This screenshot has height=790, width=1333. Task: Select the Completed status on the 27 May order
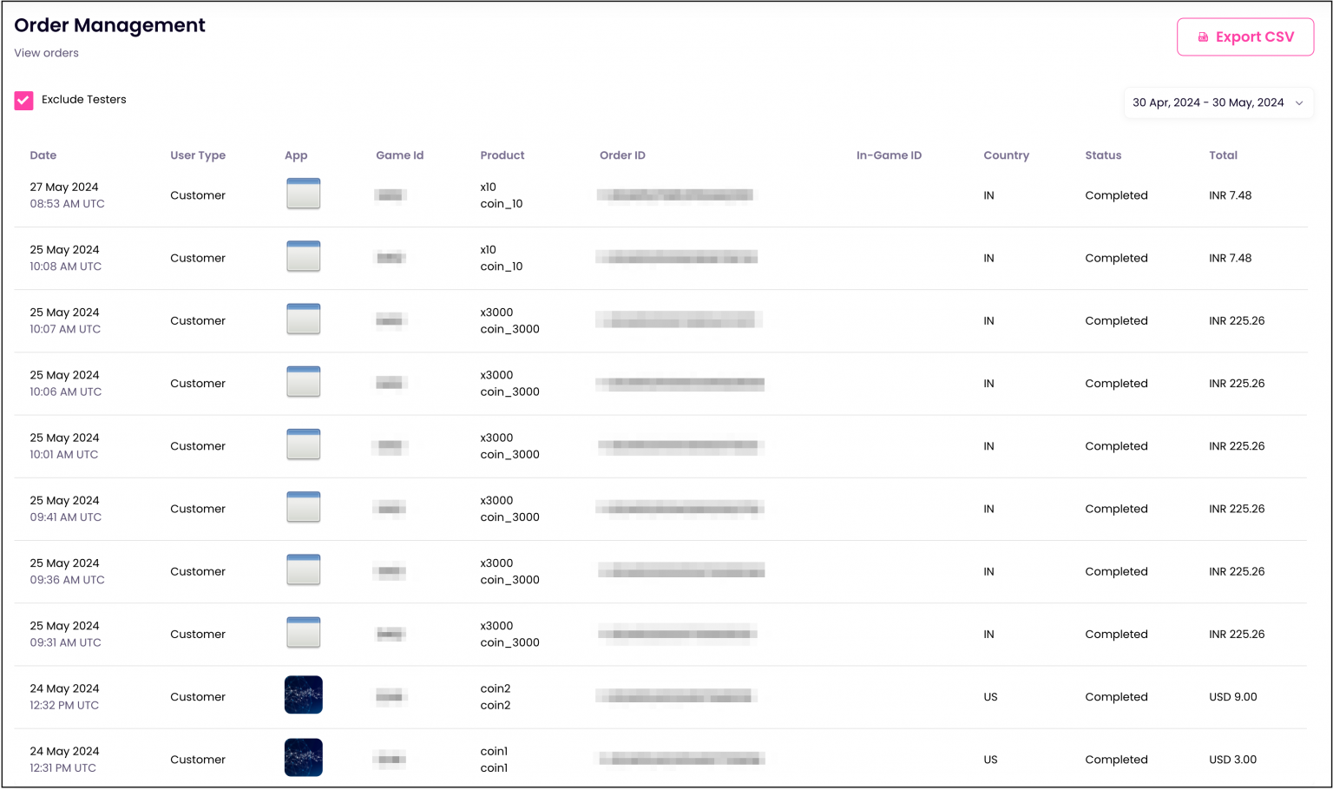[1116, 195]
